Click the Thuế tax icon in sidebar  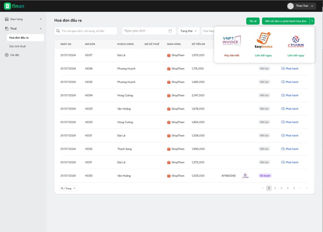pyautogui.click(x=7, y=28)
